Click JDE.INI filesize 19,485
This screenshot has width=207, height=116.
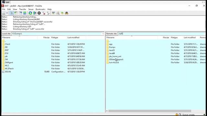point(47,72)
